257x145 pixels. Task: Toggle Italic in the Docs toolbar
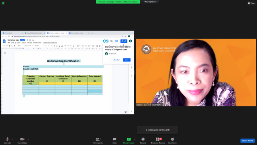click(57, 46)
